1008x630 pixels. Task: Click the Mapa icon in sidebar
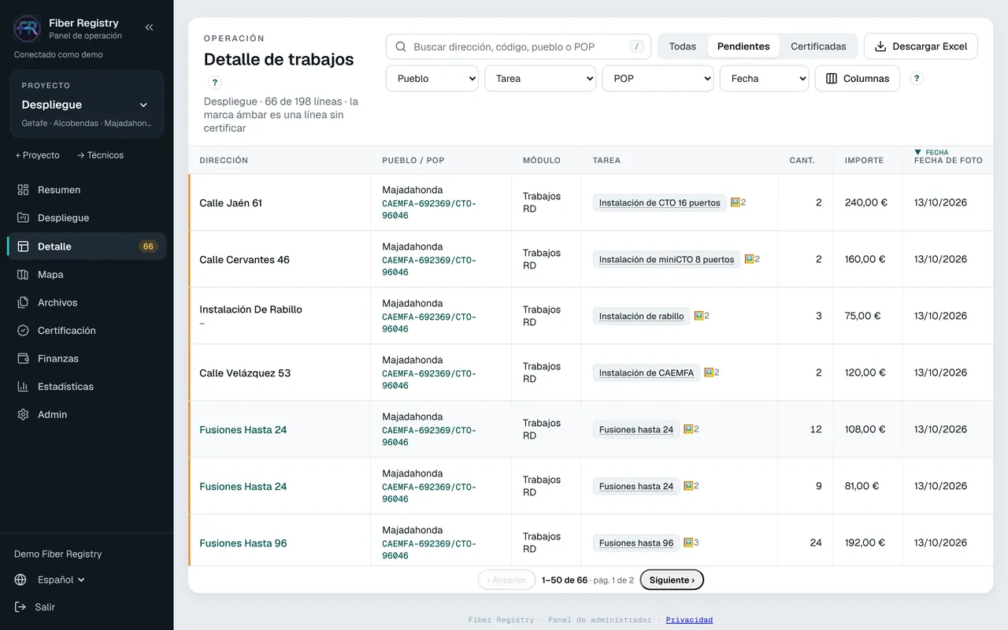[x=23, y=274]
